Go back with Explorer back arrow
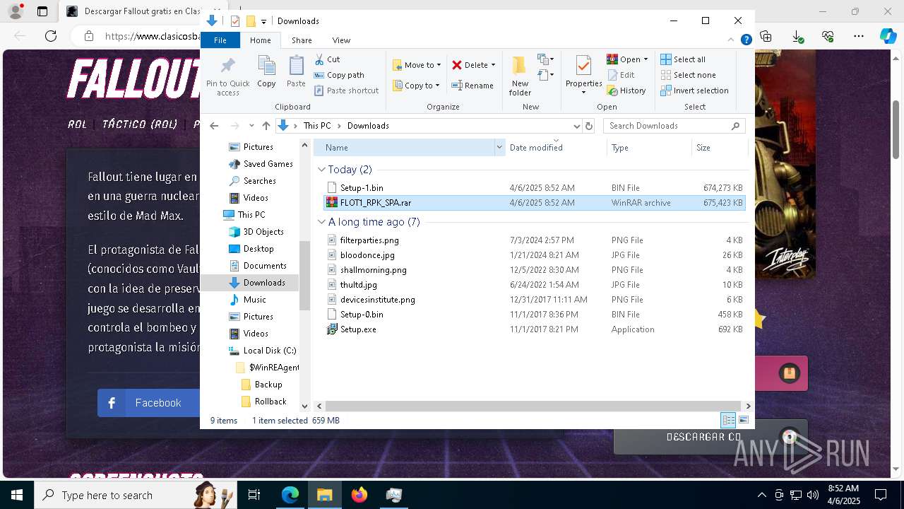Viewport: 904px width, 509px height. tap(215, 126)
